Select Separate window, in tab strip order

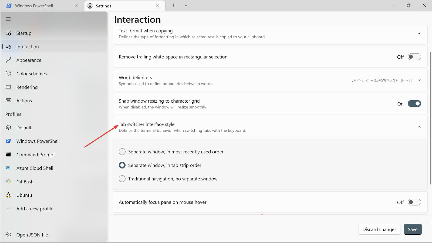[122, 165]
